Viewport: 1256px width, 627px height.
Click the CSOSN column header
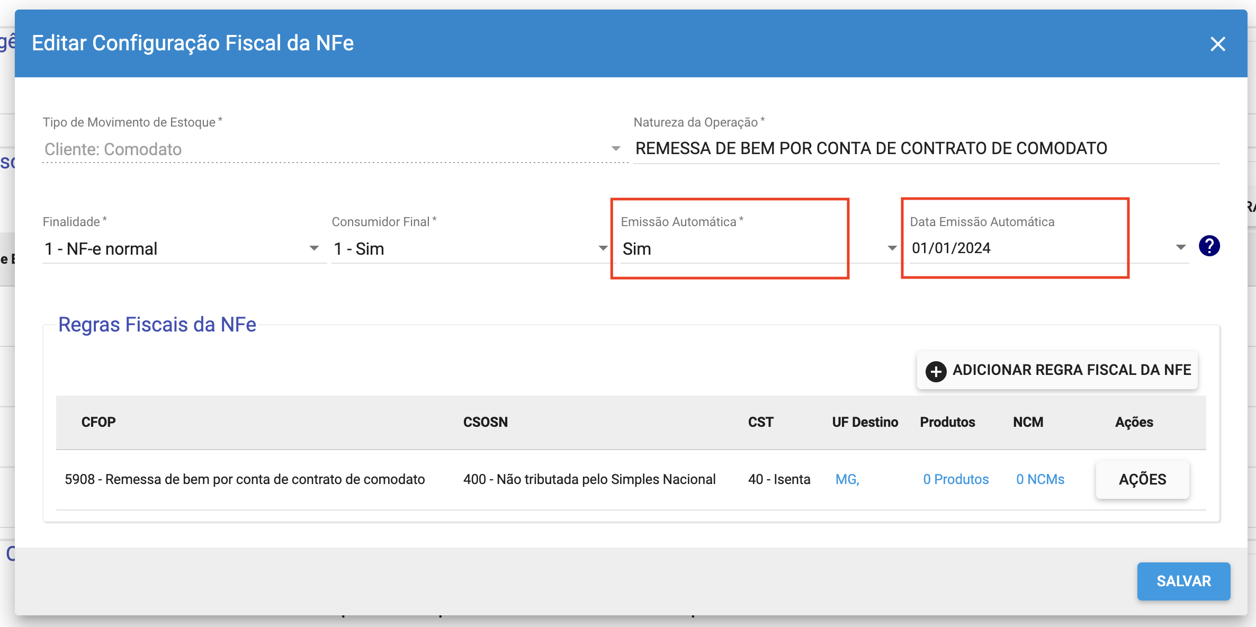click(x=486, y=422)
